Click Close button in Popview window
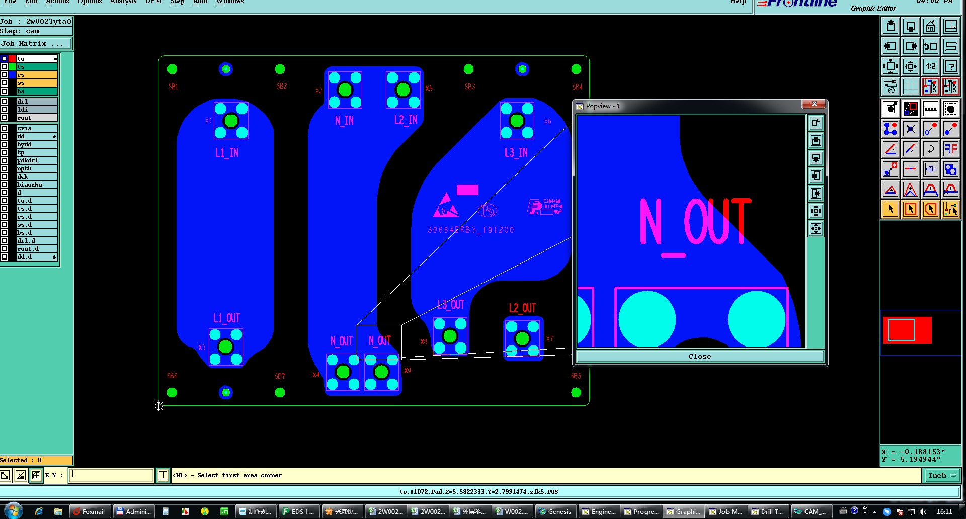The image size is (966, 519). 700,356
